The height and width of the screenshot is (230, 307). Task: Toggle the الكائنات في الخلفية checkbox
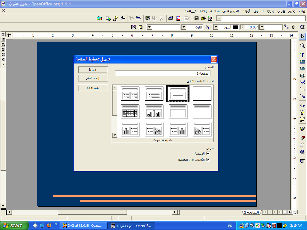click(208, 160)
